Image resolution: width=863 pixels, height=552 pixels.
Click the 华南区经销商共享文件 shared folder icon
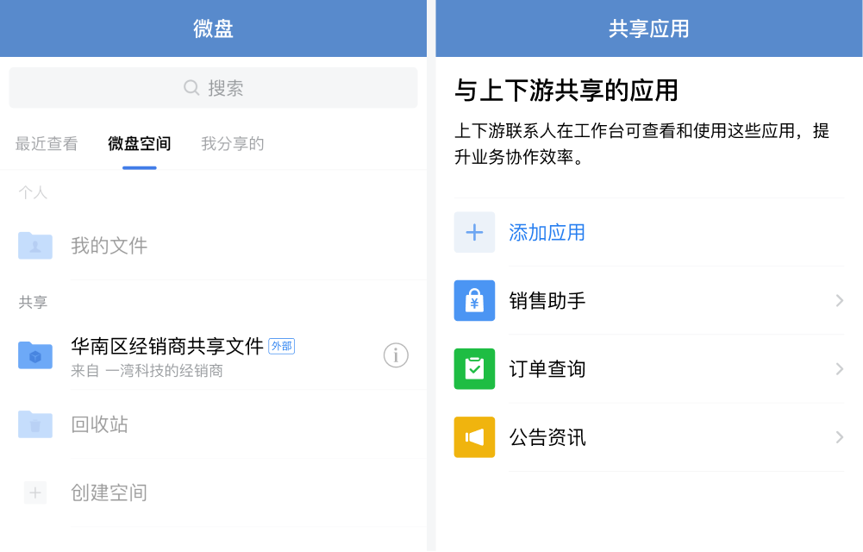[x=35, y=354]
